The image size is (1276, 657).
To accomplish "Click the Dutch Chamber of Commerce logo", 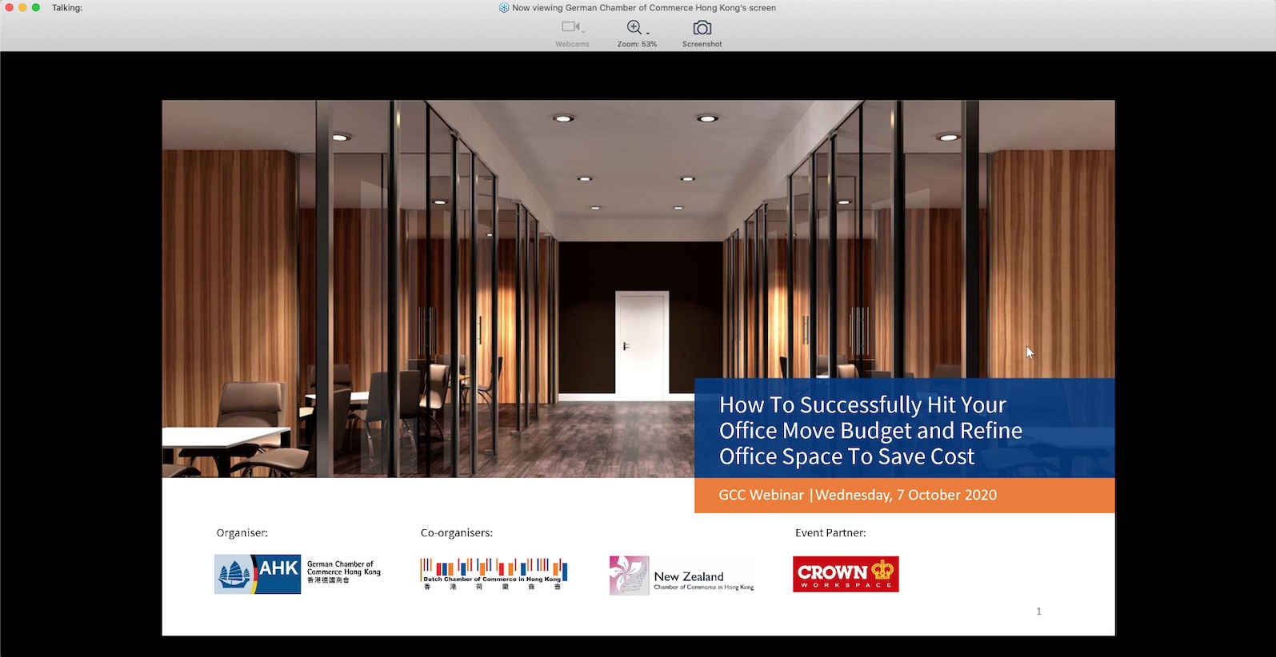I will pyautogui.click(x=494, y=574).
